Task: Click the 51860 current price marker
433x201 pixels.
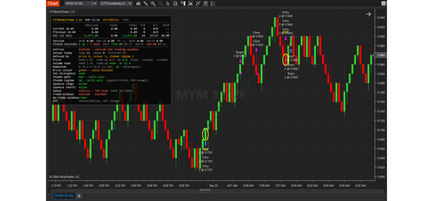Action: coord(381,55)
